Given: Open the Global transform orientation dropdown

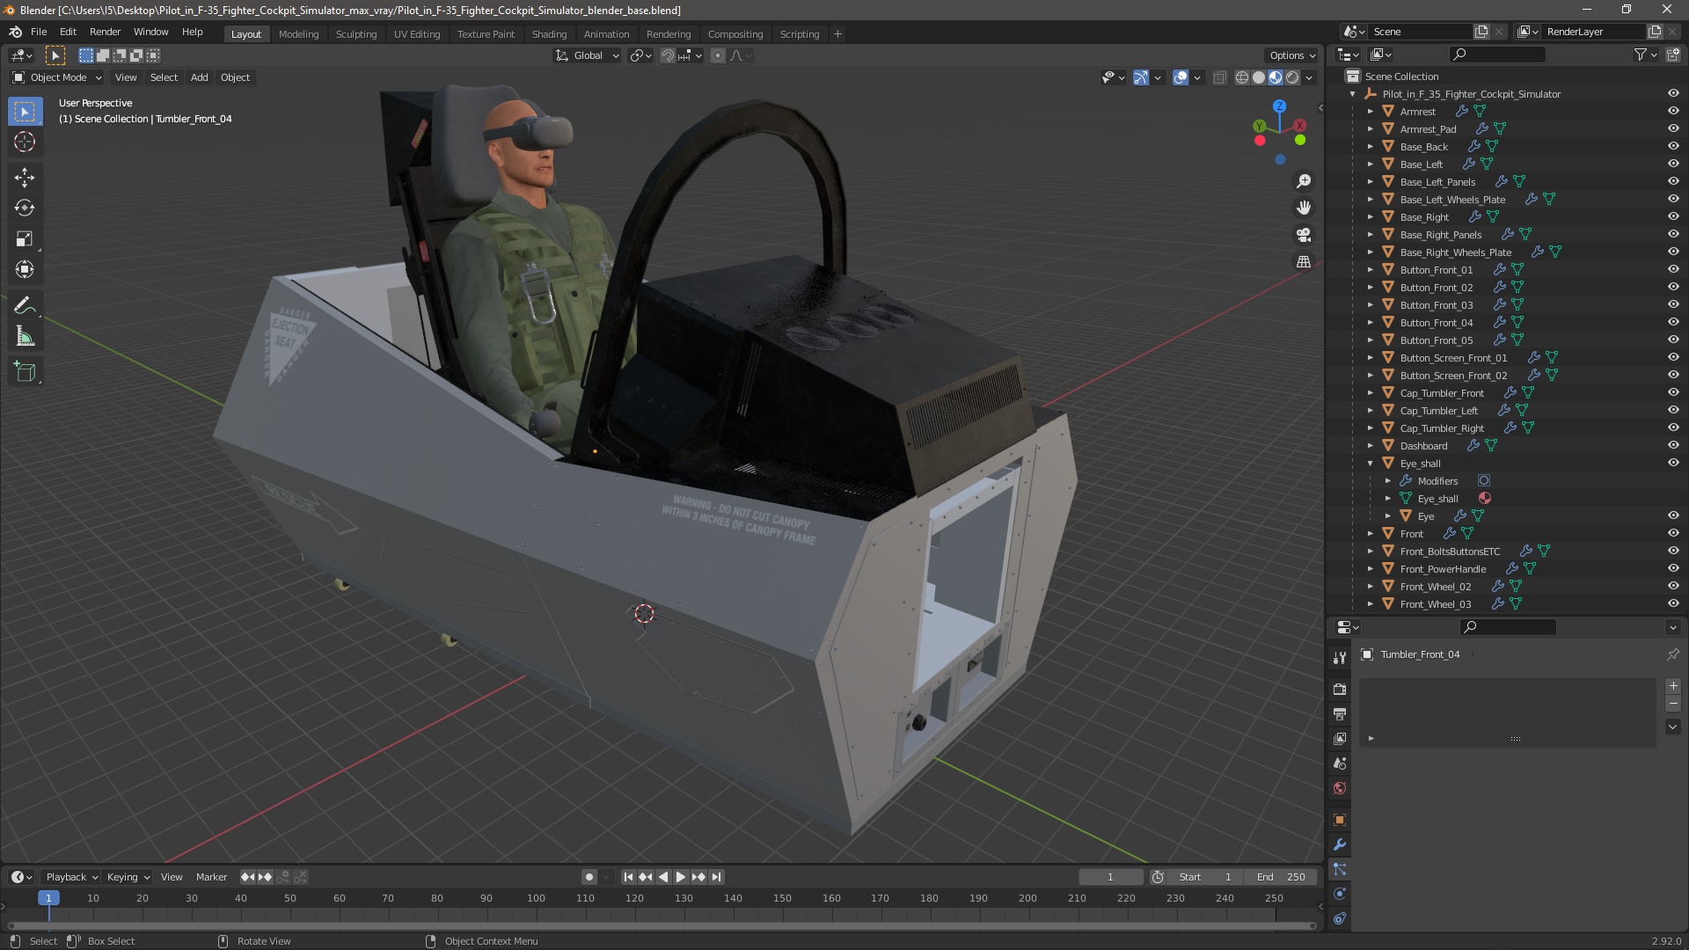Looking at the screenshot, I should [587, 55].
